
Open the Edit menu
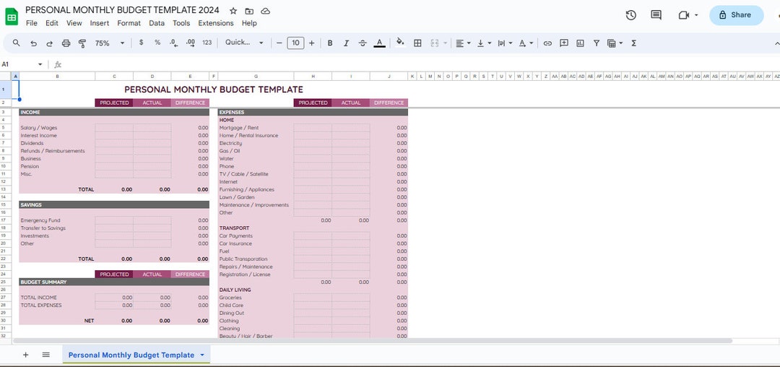[x=52, y=23]
